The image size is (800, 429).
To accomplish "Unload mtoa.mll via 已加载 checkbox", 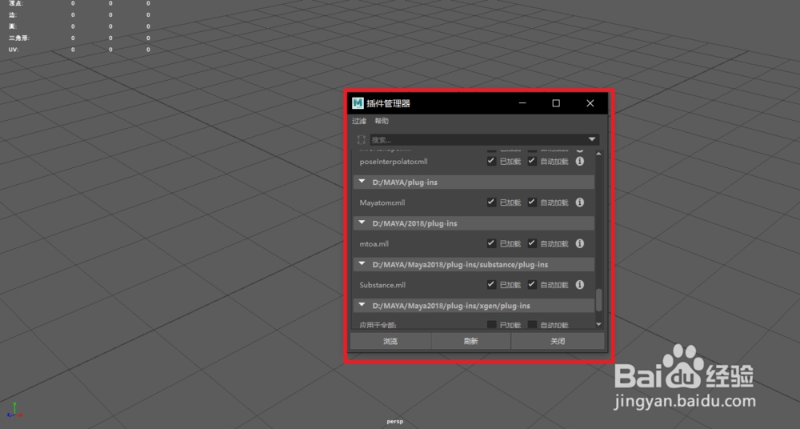I will tap(491, 243).
